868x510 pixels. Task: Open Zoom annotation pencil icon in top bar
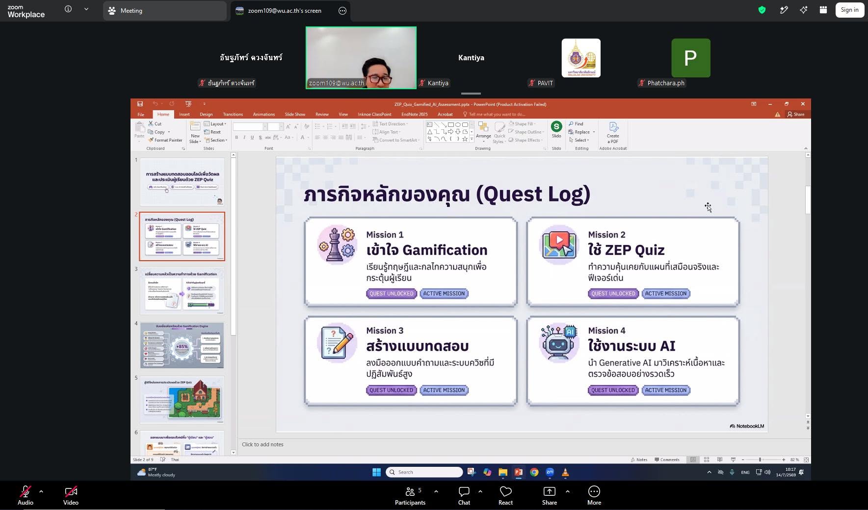(x=784, y=10)
